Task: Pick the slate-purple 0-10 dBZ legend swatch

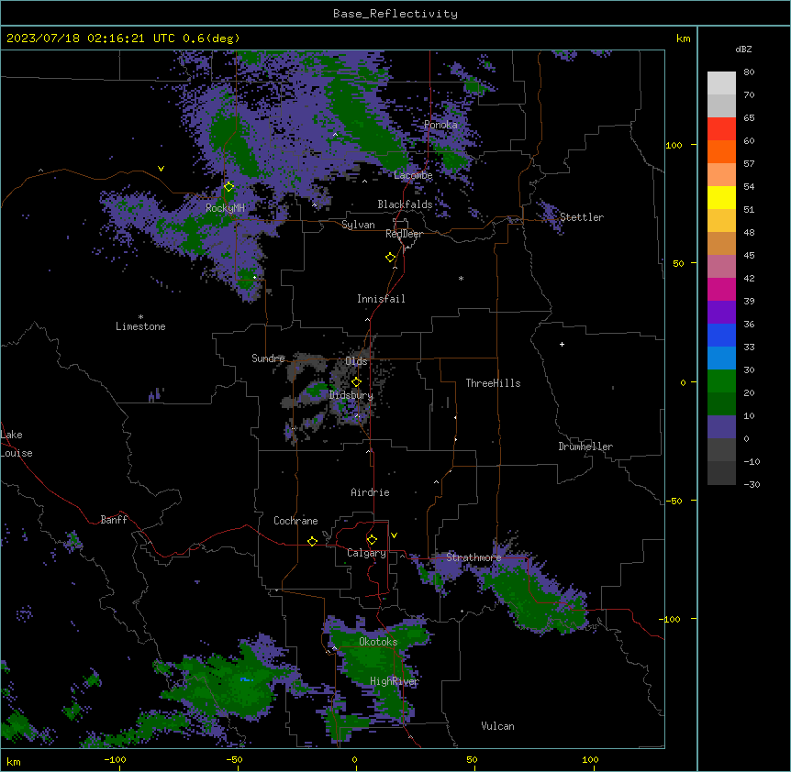Action: [x=721, y=427]
